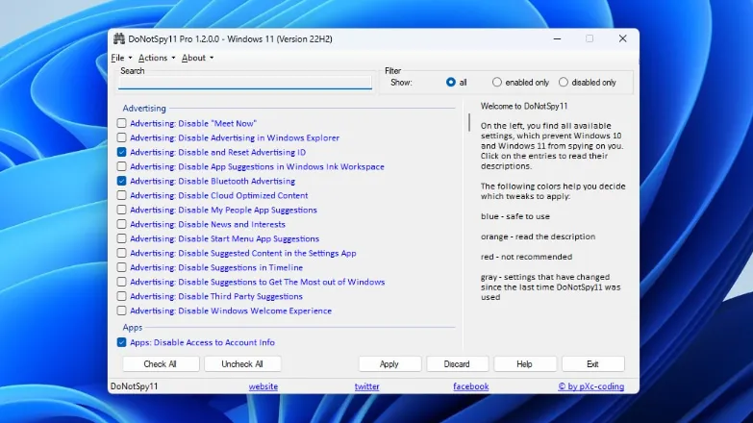Click the Discard button

pyautogui.click(x=457, y=364)
